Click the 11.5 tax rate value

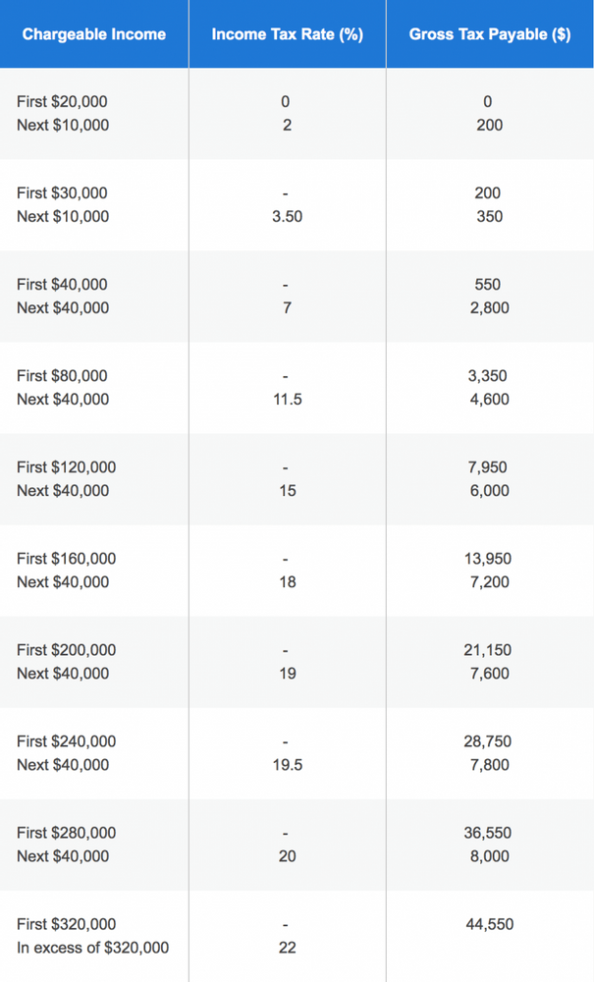pyautogui.click(x=287, y=400)
